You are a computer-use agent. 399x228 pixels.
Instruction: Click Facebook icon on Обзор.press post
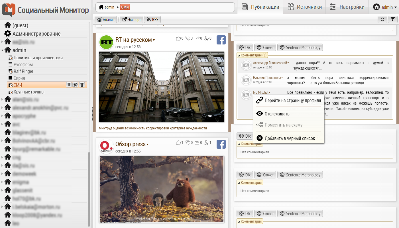tap(221, 144)
